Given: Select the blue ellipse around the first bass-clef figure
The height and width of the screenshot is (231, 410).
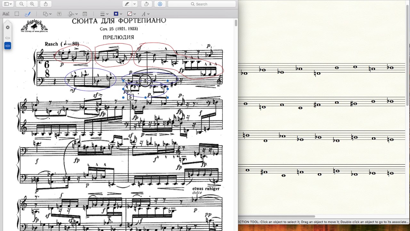Looking at the screenshot, I should pos(91,79).
